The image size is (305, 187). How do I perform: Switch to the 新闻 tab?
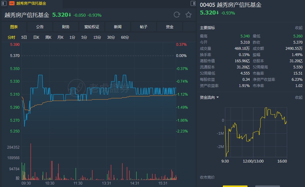click(117, 27)
